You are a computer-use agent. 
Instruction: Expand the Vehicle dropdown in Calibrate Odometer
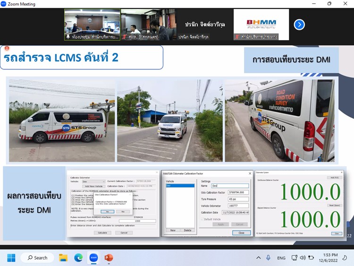(93, 181)
